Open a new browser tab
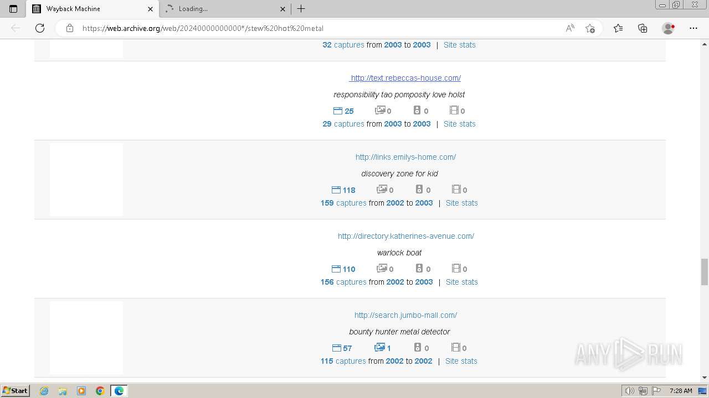This screenshot has width=709, height=398. (301, 9)
